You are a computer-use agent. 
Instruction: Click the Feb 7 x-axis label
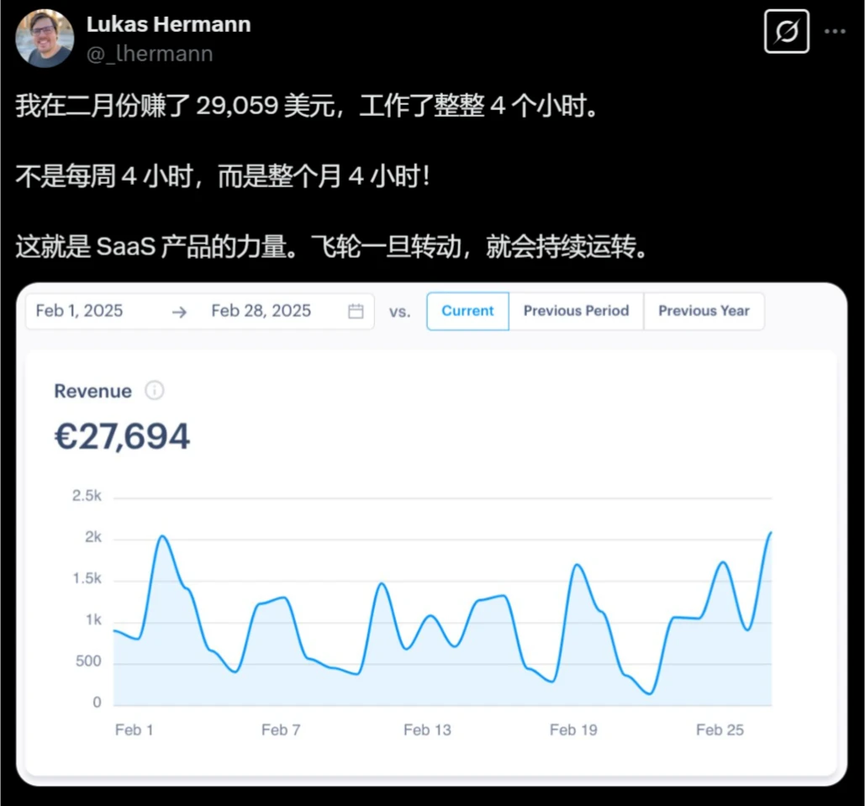coord(281,730)
